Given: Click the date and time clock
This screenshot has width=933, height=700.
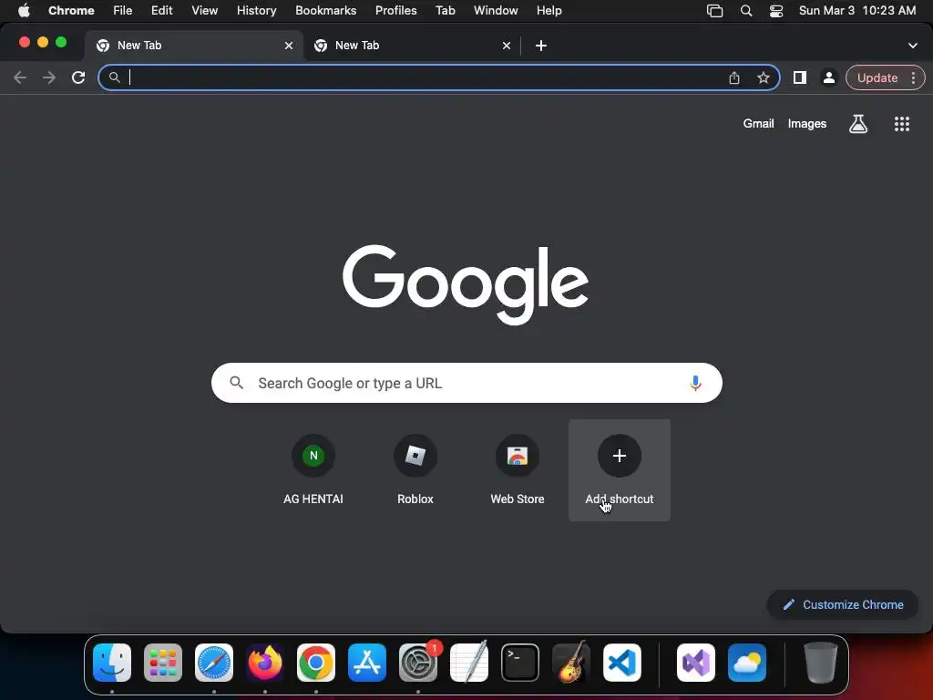Looking at the screenshot, I should coord(857,11).
